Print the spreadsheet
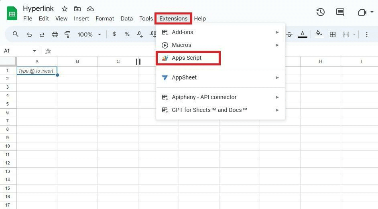This screenshot has height=209, width=378. coord(55,34)
